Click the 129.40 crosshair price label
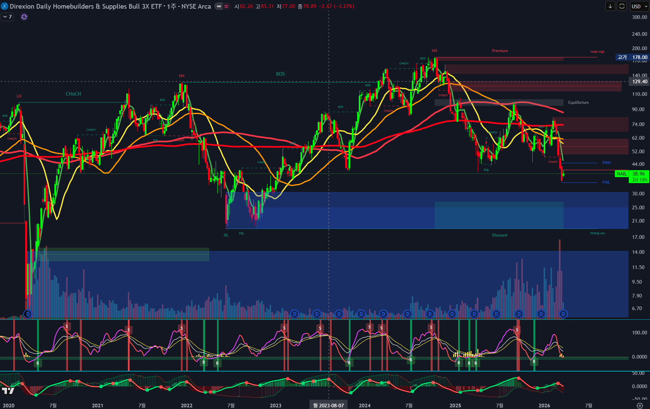This screenshot has width=650, height=409. click(639, 82)
